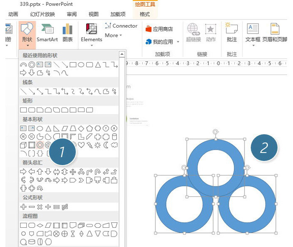This screenshot has width=293, height=247.
Task: Expand the 形状 shapes dropdown
Action: [27, 34]
